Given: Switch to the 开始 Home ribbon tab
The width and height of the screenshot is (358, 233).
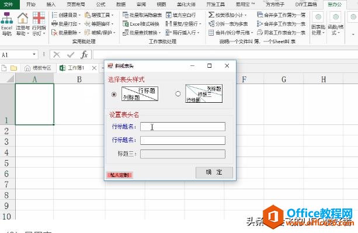Looking at the screenshot, I should [x=31, y=4].
